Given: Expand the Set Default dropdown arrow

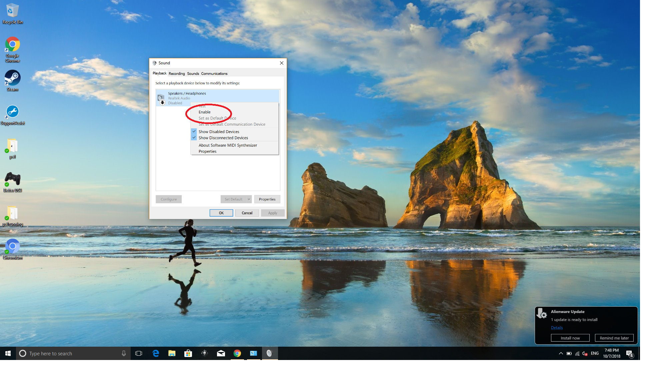Looking at the screenshot, I should tap(249, 199).
